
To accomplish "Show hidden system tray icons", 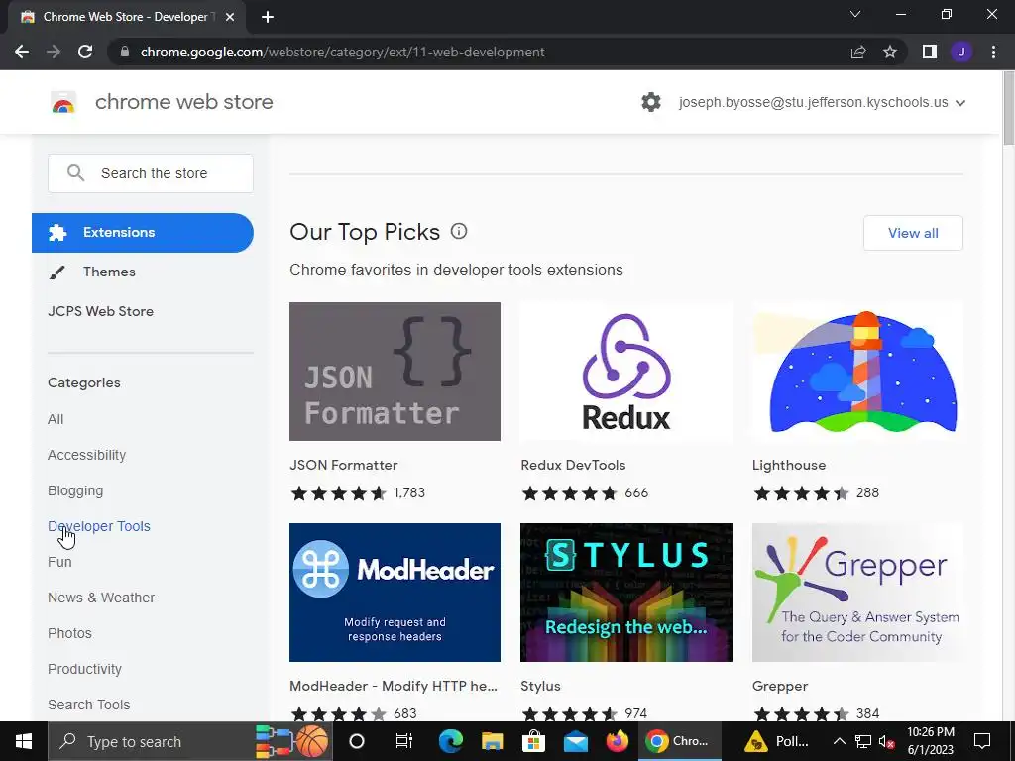I will 839,741.
